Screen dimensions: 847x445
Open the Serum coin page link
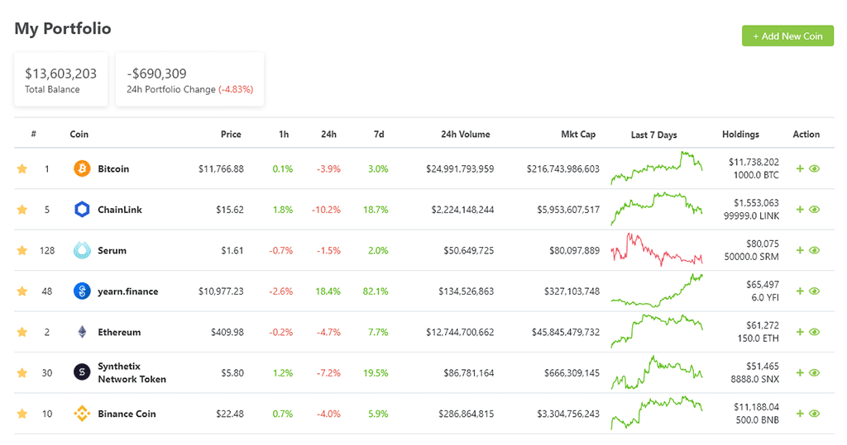[x=112, y=250]
